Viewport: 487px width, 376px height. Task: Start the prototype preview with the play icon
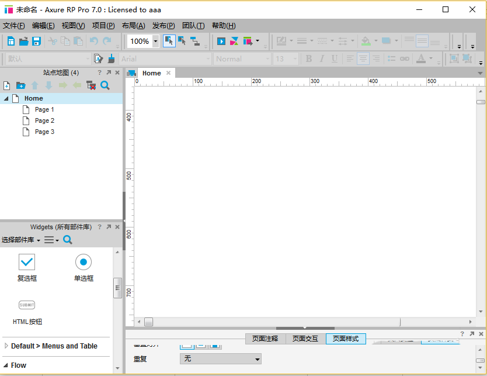pyautogui.click(x=221, y=41)
